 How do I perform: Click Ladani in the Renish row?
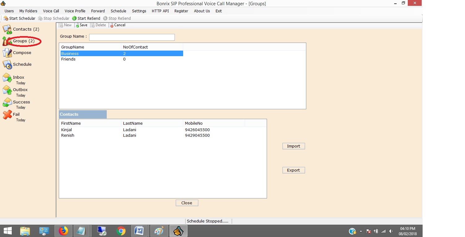[130, 135]
